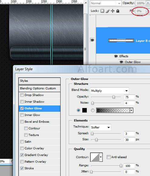Select the solid color glow radio button
The width and height of the screenshot is (150, 176).
pos(78,110)
